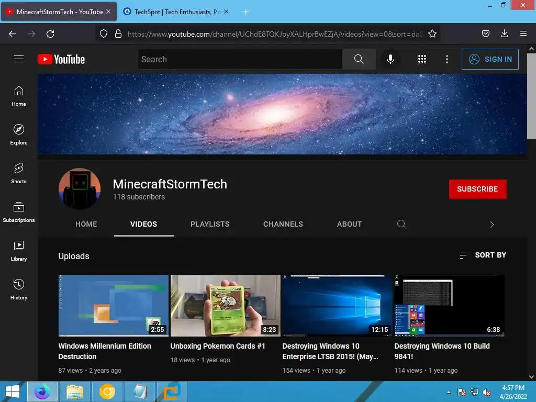Screen dimensions: 536x402
Task: Start voice search with microphone icon
Action: click(390, 59)
